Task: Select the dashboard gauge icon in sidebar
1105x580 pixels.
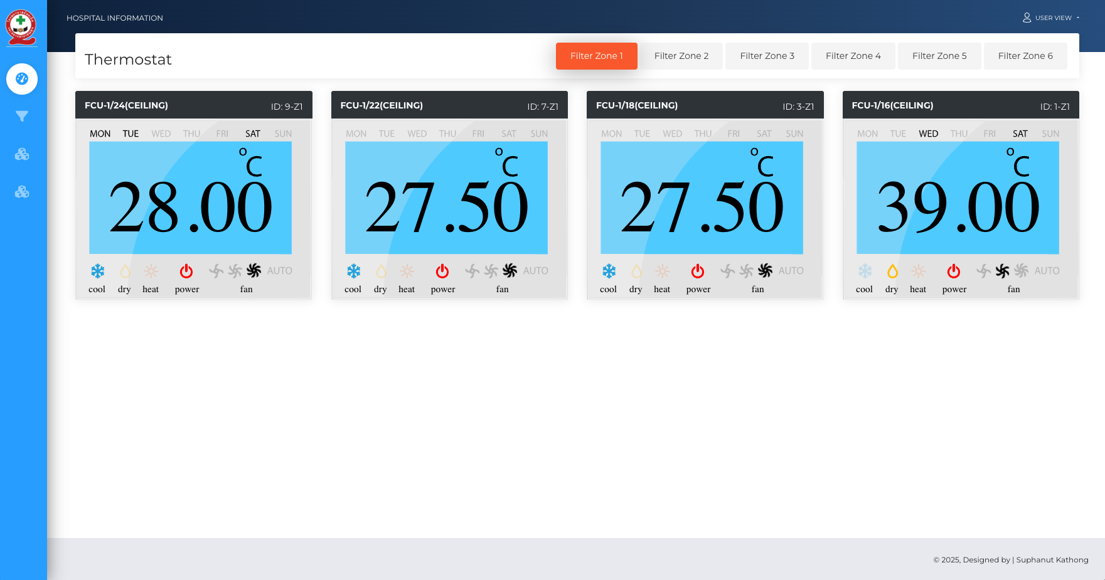Action: 22,79
